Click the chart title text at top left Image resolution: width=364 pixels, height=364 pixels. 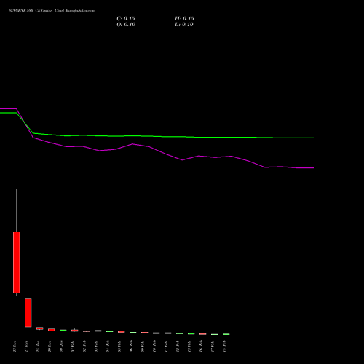(52, 11)
